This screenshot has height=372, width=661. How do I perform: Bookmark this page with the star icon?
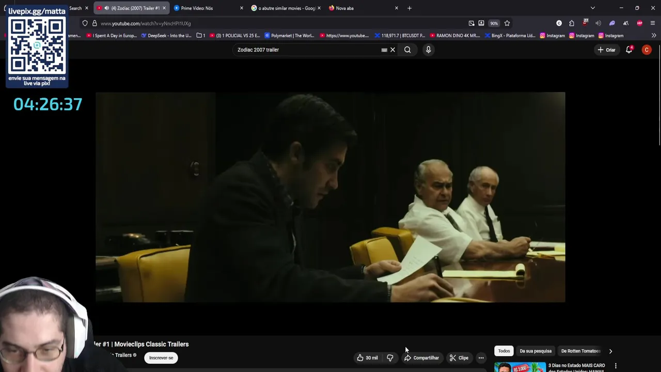coord(507,23)
